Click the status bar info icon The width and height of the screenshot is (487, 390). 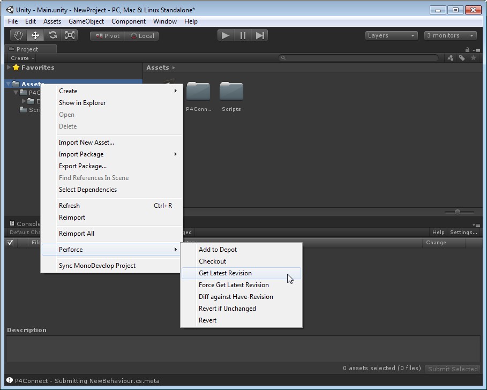pos(10,380)
